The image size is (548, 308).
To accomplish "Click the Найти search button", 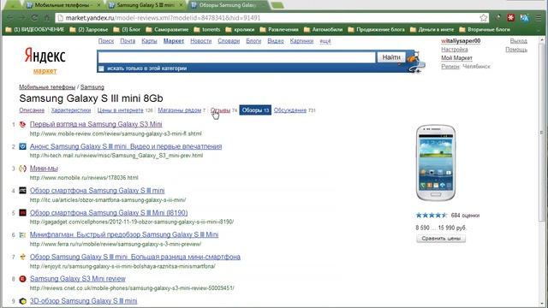I will pyautogui.click(x=390, y=57).
